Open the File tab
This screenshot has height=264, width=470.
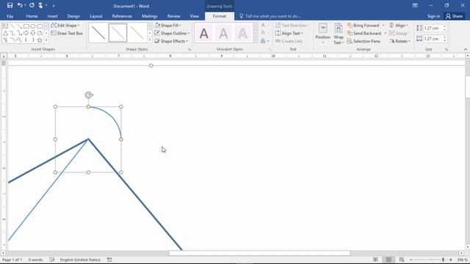point(10,16)
